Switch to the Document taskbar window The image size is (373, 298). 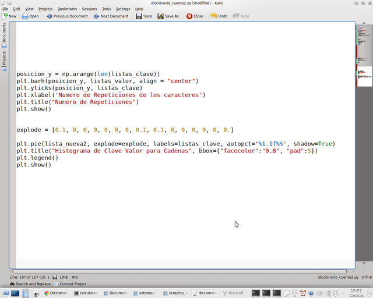point(116,293)
